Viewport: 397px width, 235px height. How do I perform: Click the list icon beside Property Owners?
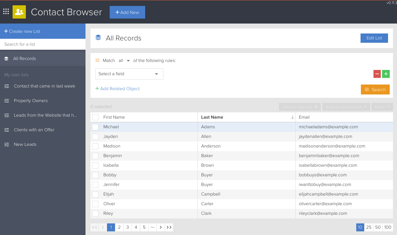coord(6,100)
